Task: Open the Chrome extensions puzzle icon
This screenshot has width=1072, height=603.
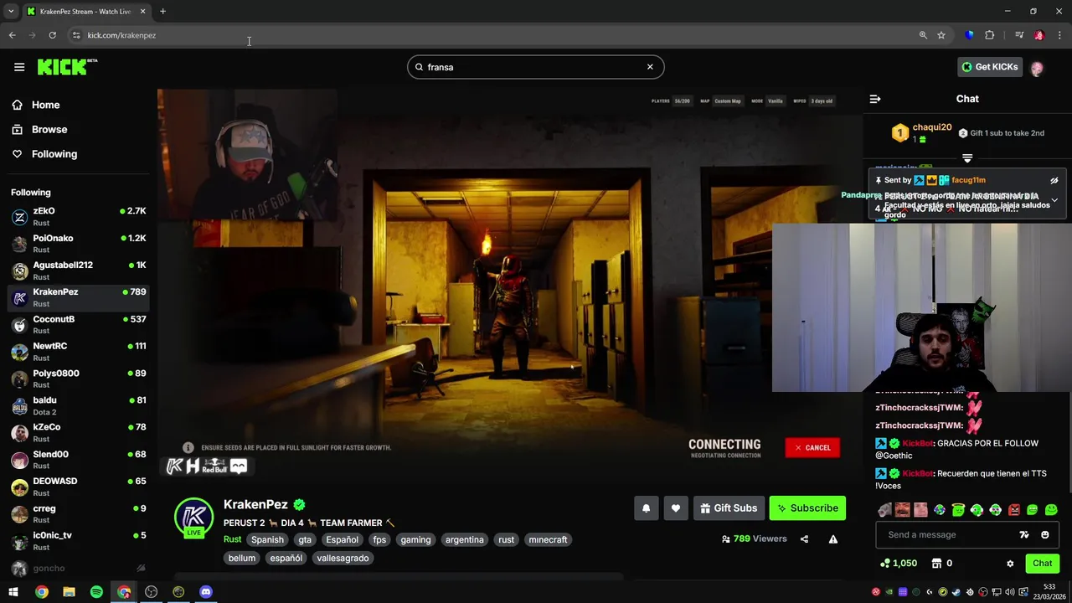Action: pos(989,35)
